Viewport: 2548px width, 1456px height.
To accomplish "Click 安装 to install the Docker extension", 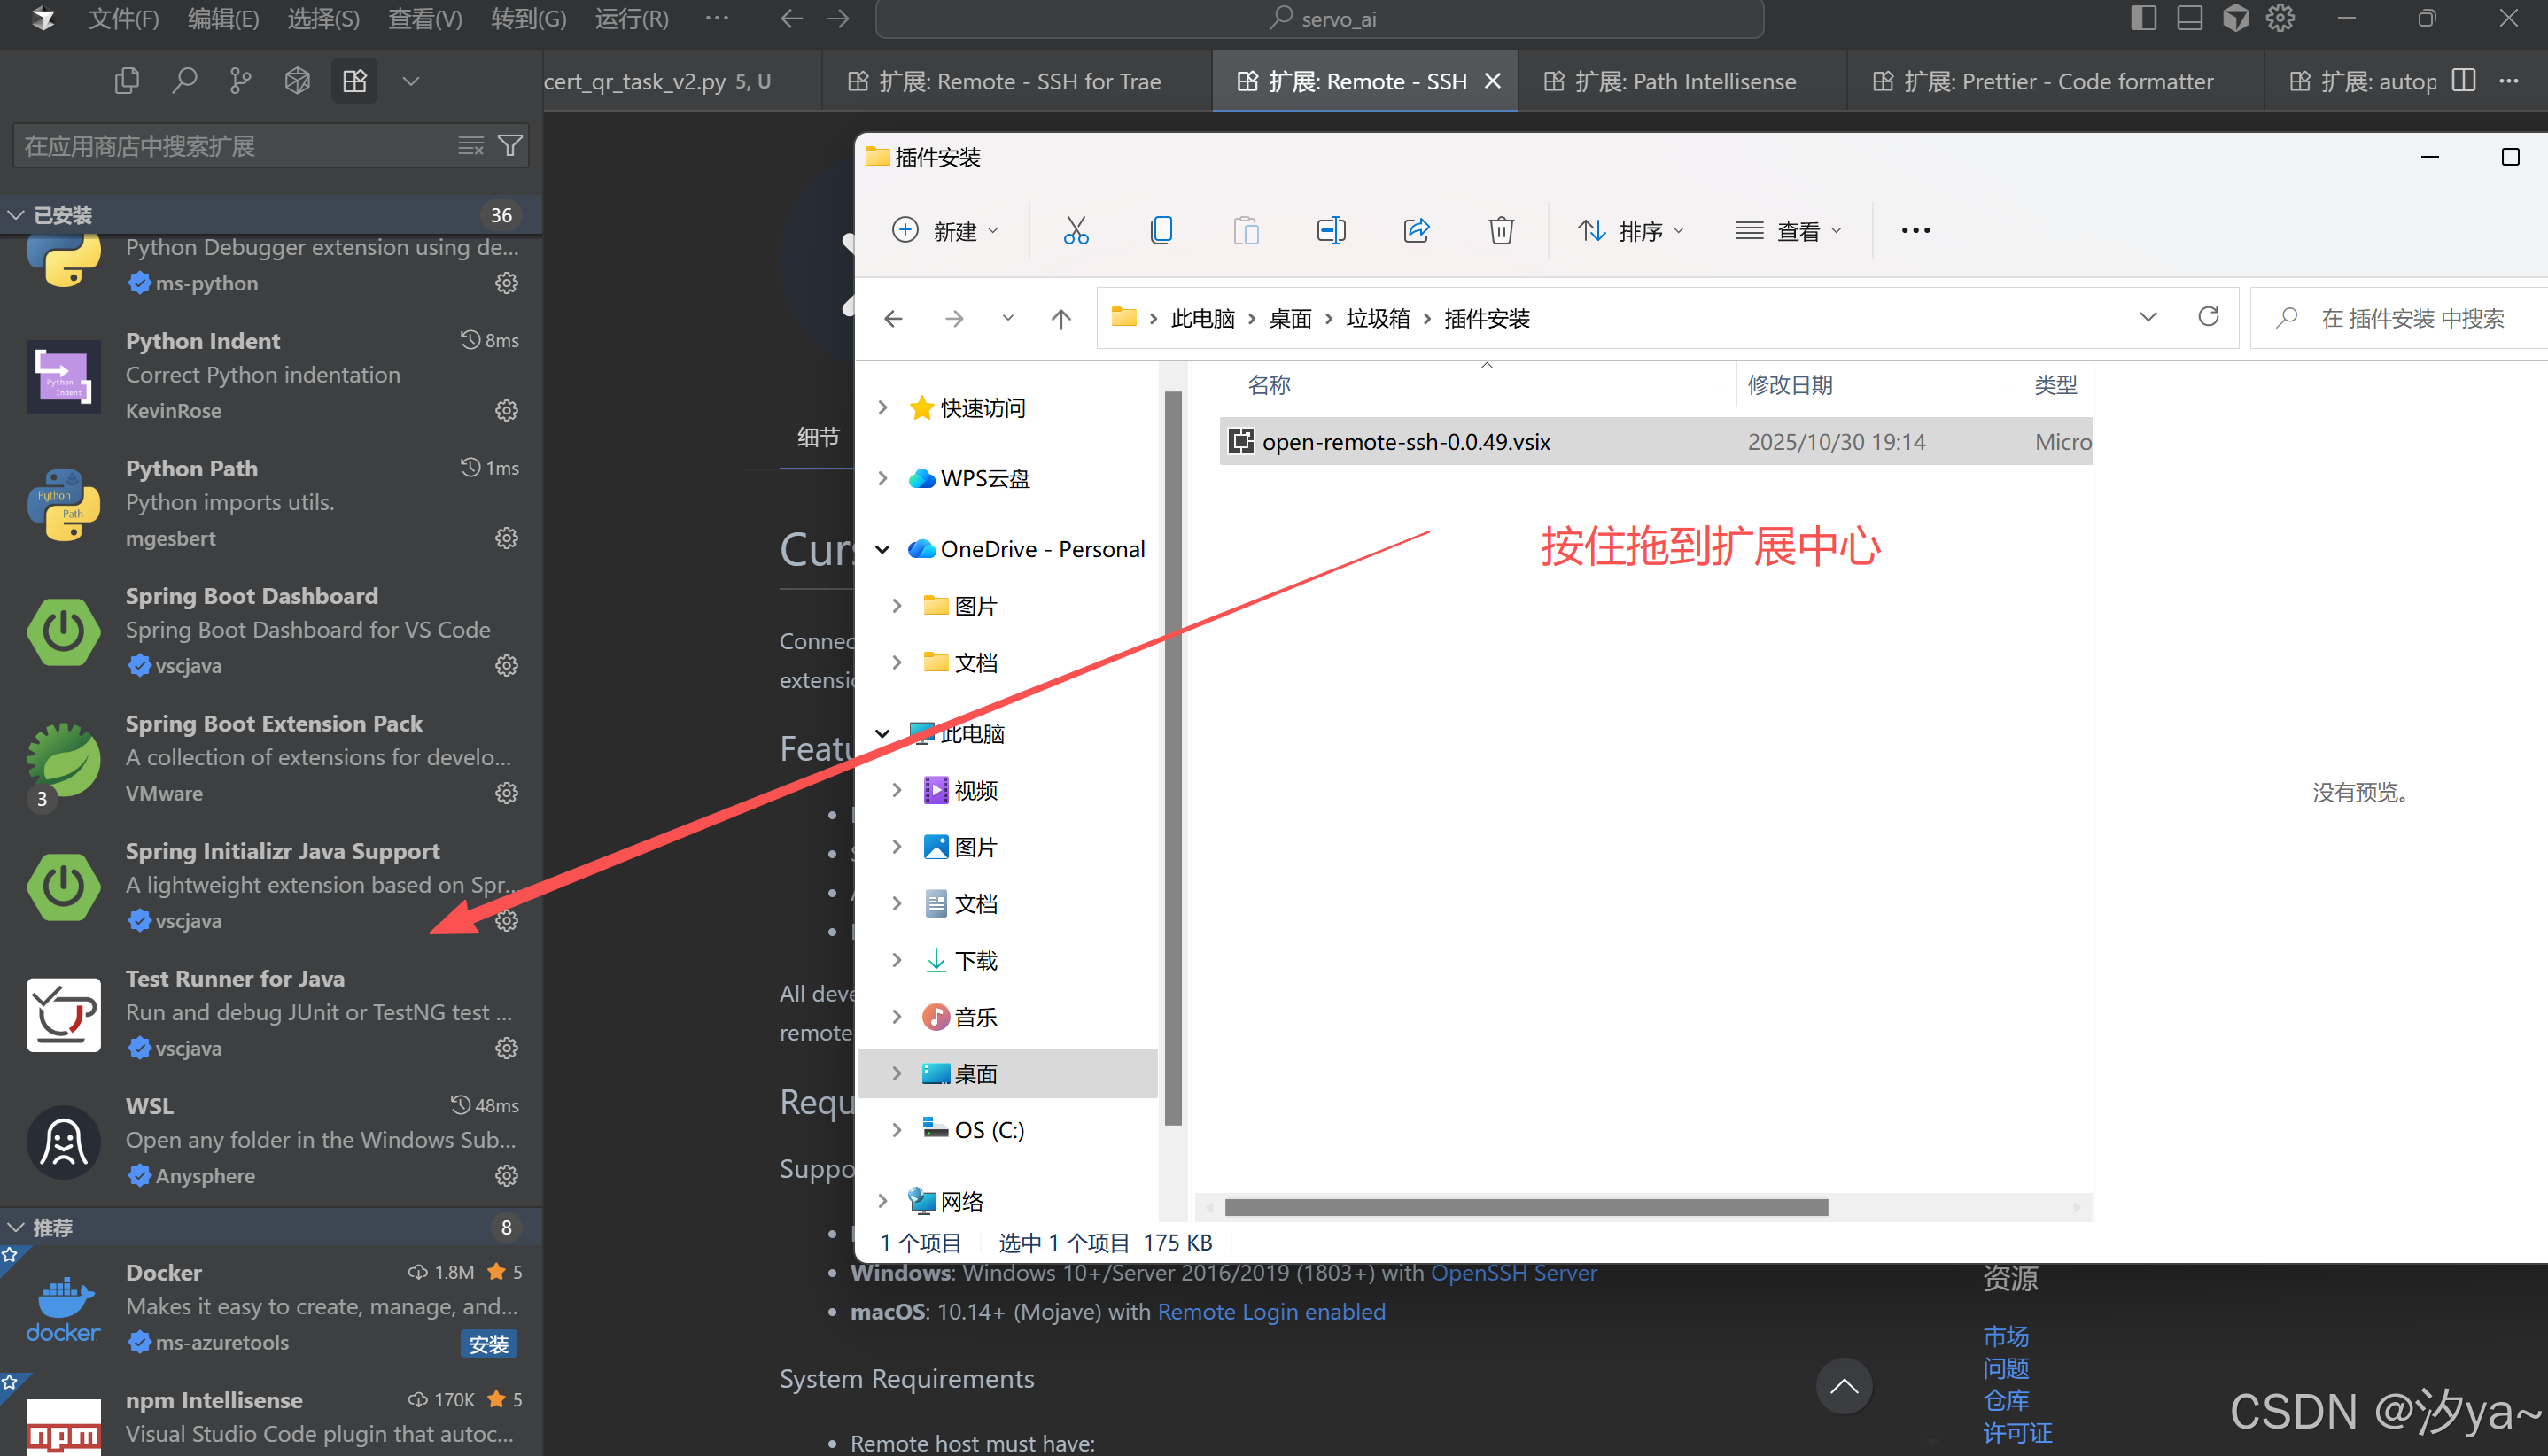I will pyautogui.click(x=489, y=1343).
